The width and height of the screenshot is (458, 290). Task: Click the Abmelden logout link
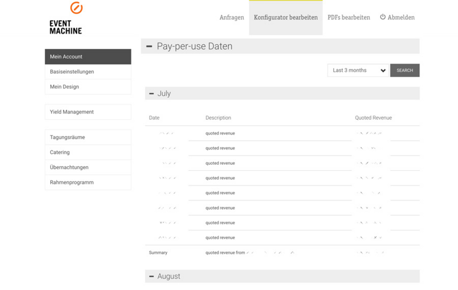tap(401, 17)
